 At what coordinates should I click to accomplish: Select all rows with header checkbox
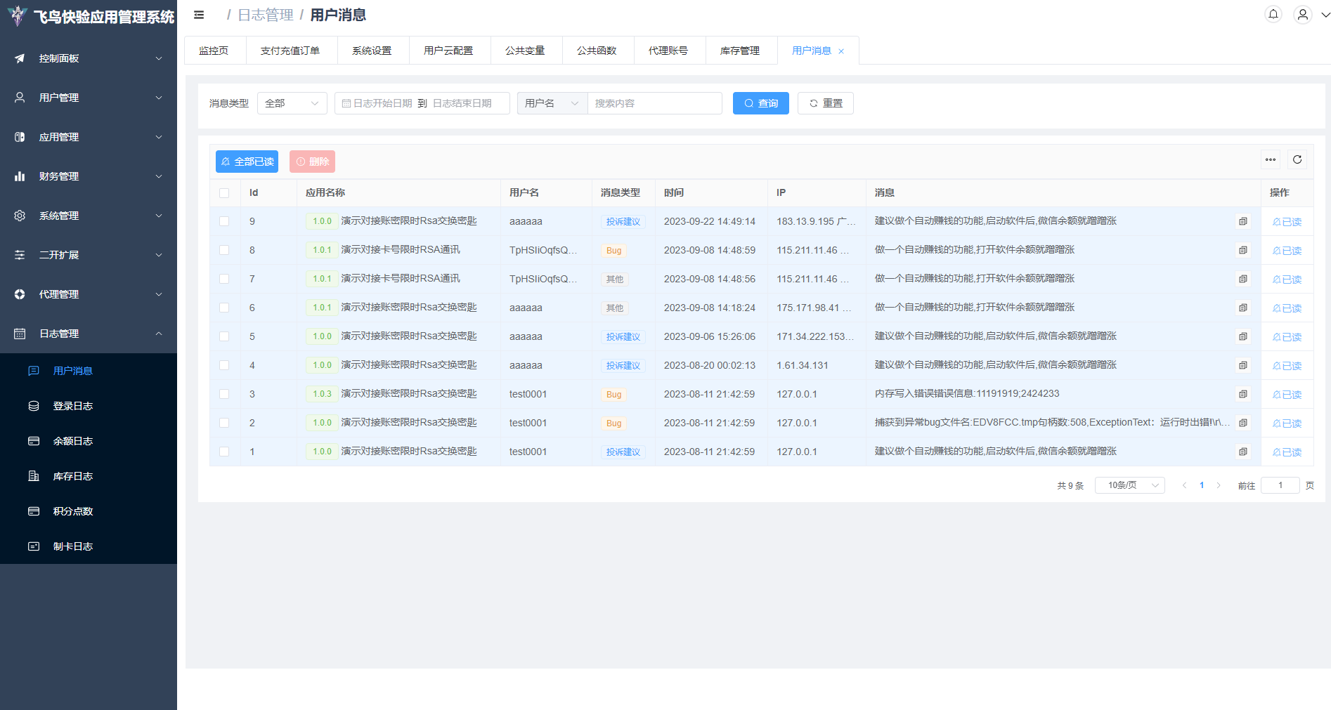tap(224, 193)
